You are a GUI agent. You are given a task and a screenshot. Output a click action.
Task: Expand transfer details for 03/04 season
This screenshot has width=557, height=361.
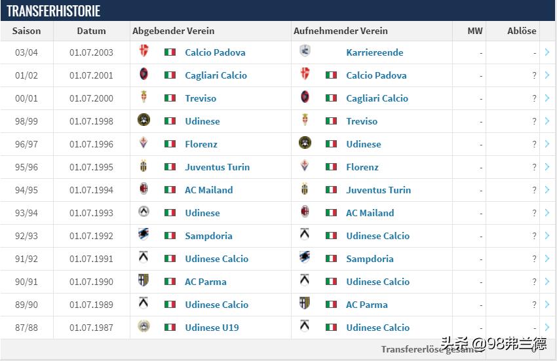coord(547,52)
